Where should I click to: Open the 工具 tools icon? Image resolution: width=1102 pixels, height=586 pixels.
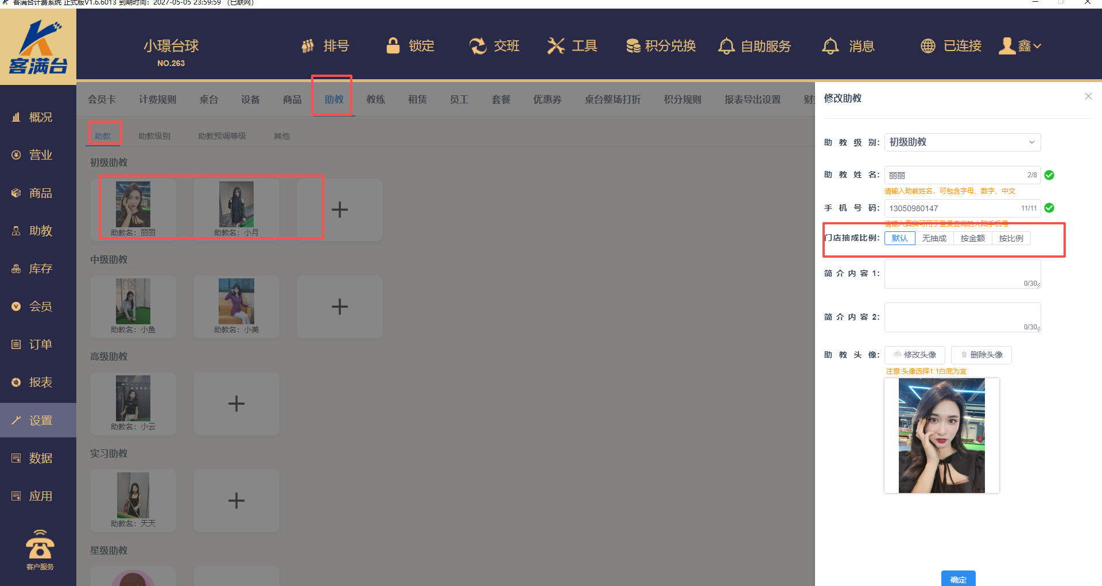tap(556, 46)
